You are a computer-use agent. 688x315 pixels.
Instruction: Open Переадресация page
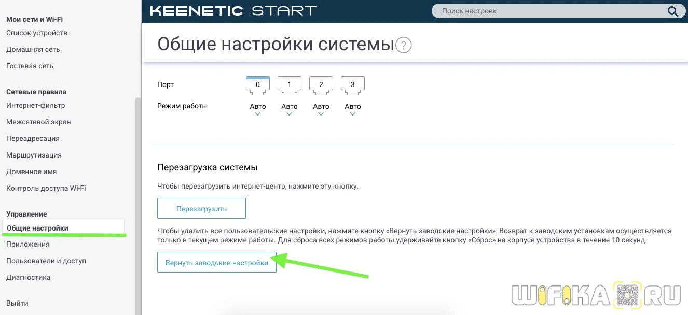[x=33, y=138]
